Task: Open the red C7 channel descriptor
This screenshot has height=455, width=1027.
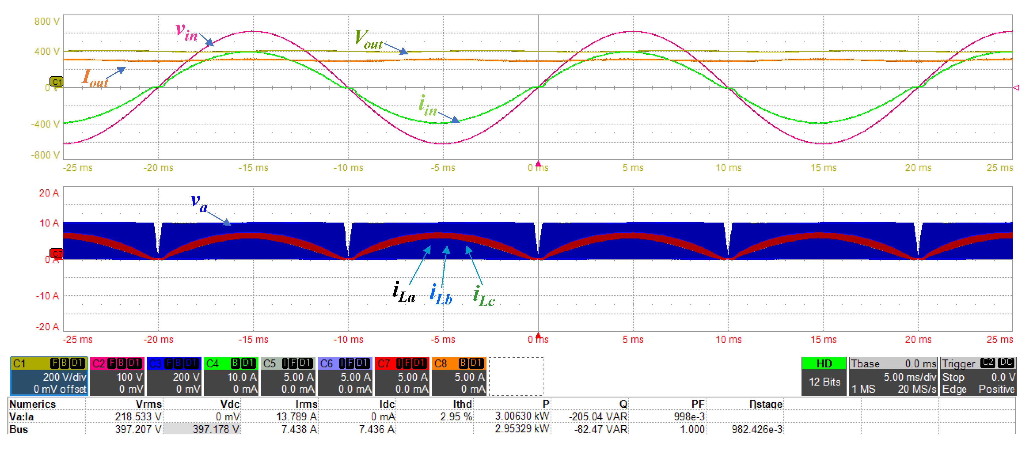Action: (x=402, y=376)
